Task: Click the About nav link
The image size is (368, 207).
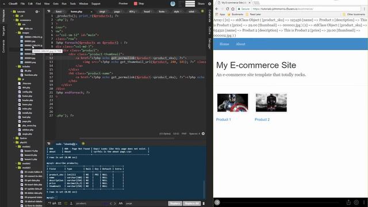Action: tap(240, 44)
